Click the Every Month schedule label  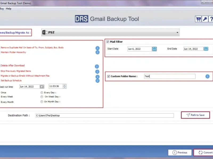click(x=7, y=102)
